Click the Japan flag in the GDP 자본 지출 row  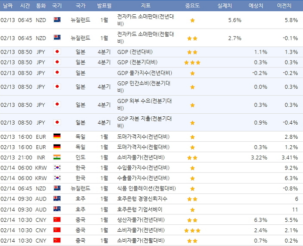[57, 122]
